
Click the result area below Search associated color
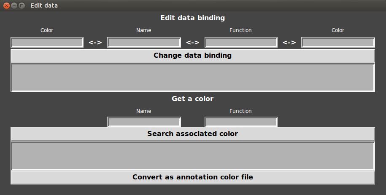click(x=192, y=156)
